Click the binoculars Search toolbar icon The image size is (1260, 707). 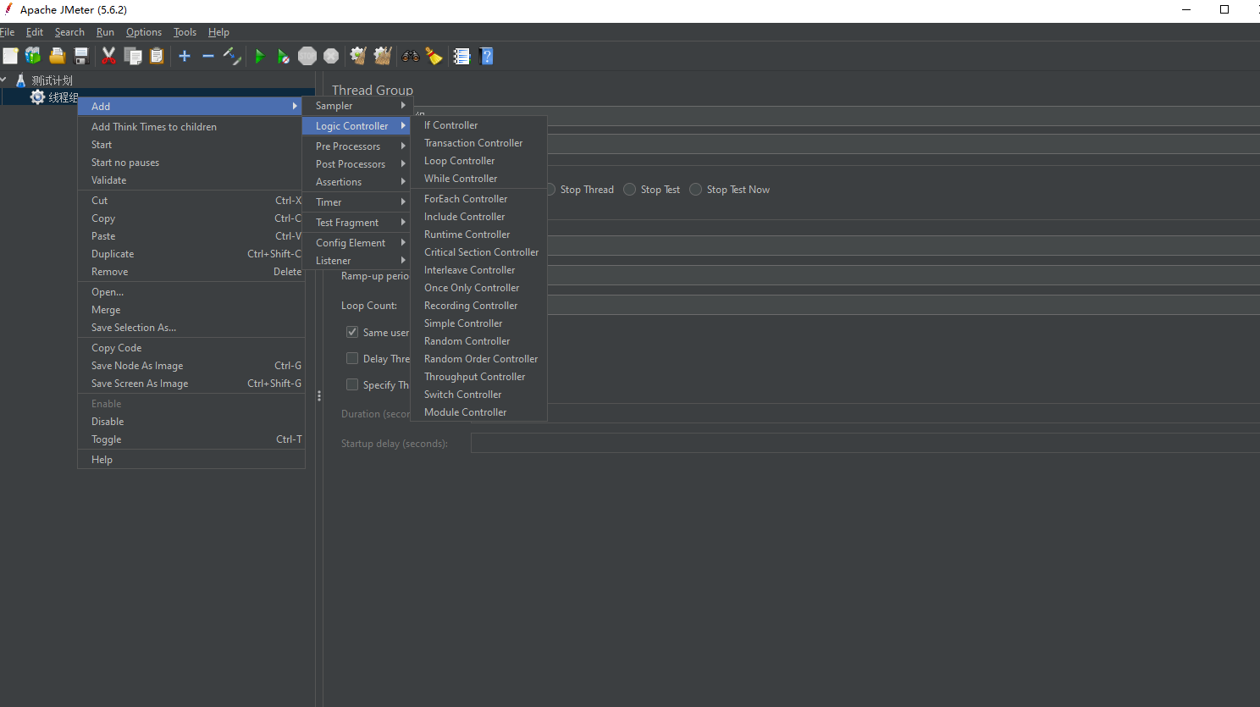pyautogui.click(x=411, y=56)
